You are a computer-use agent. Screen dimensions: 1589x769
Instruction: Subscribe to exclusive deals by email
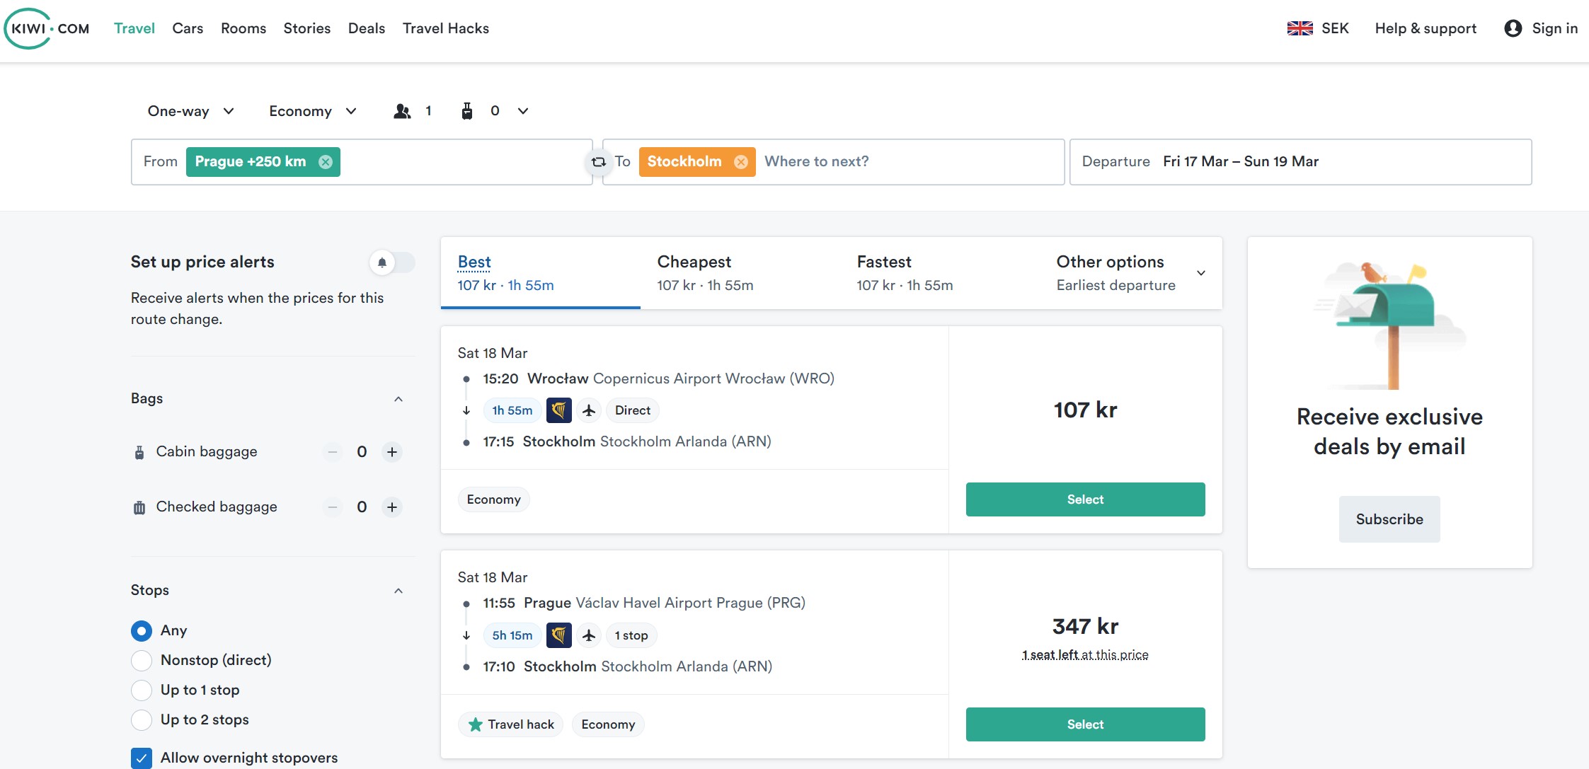click(1389, 519)
